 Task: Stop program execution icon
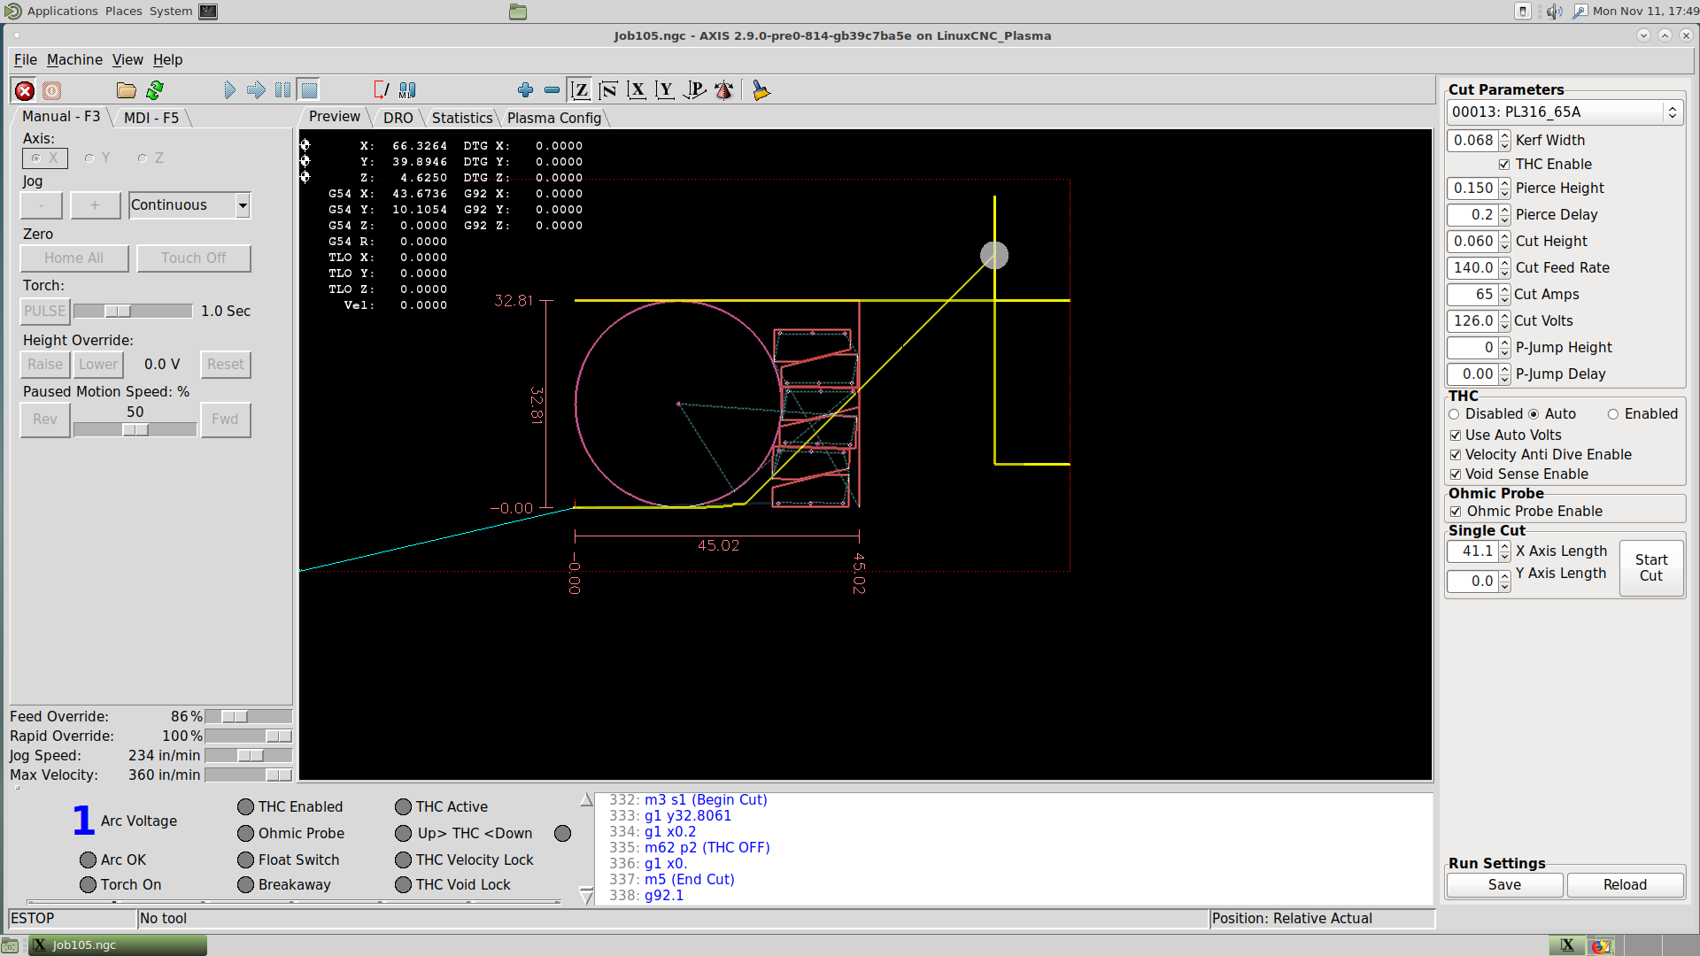click(309, 90)
